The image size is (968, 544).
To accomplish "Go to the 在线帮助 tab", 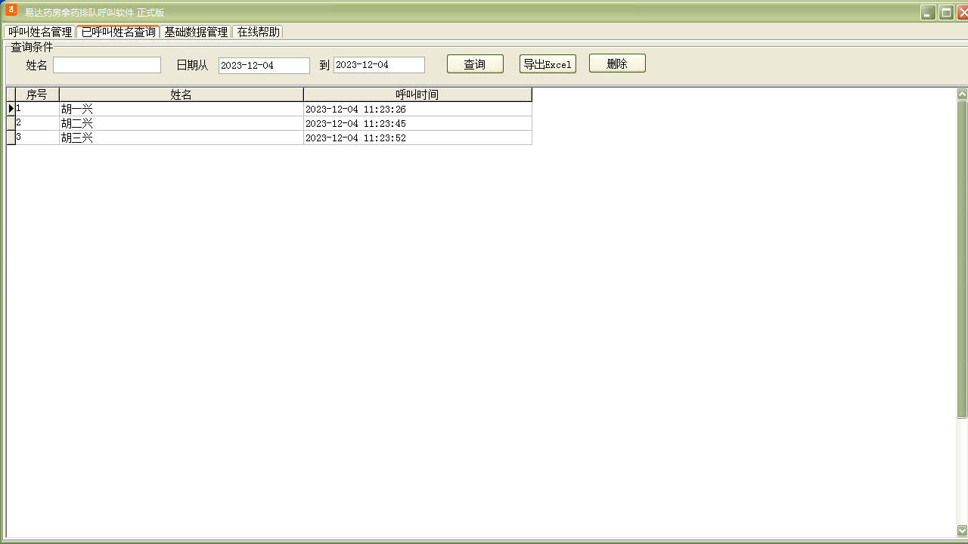I will point(258,32).
